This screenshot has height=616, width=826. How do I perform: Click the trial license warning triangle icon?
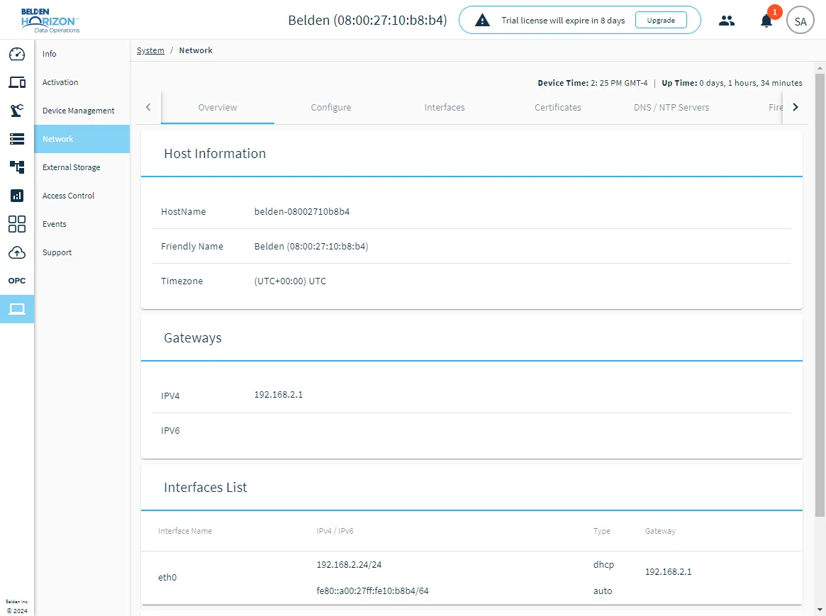click(482, 21)
